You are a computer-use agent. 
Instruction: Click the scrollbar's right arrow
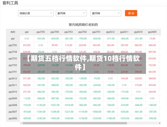click(x=160, y=123)
